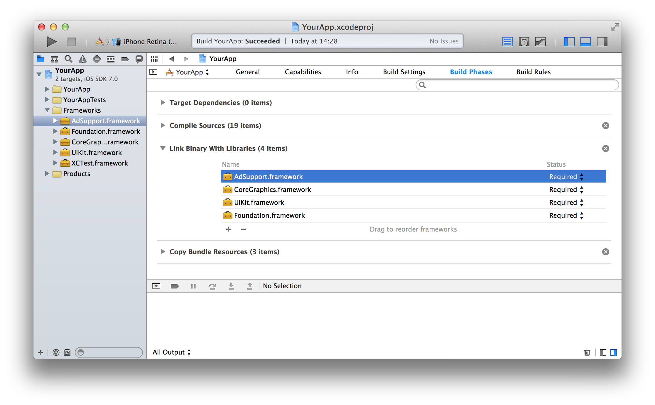Viewport: 655px width, 405px height.
Task: Go back in editor history
Action: (x=171, y=59)
